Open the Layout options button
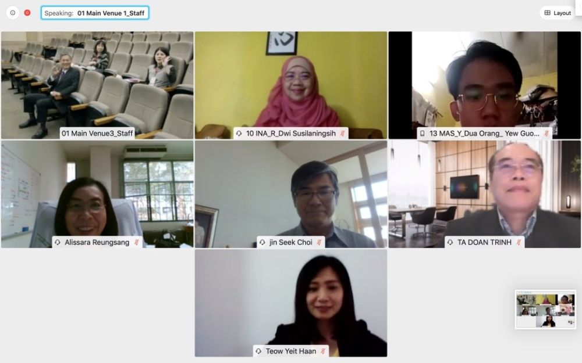Screen dimensions: 582x363 (558, 13)
